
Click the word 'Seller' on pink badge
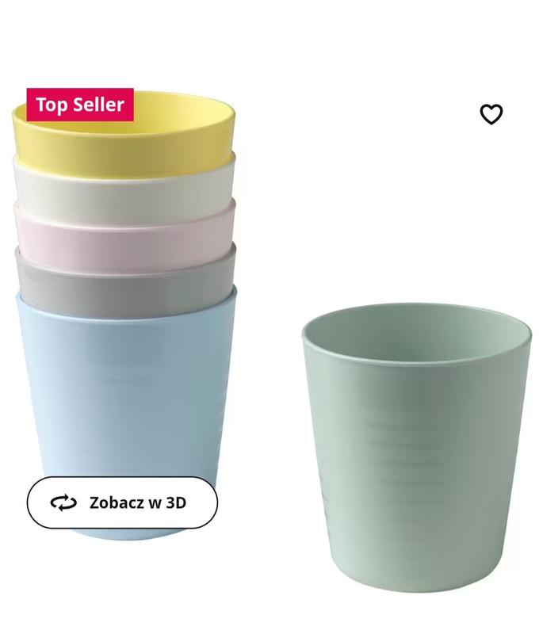tap(98, 105)
